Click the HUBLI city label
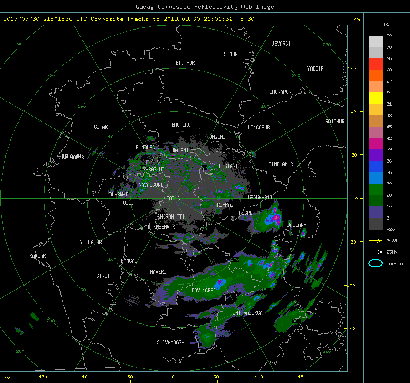410x383 pixels. point(127,203)
